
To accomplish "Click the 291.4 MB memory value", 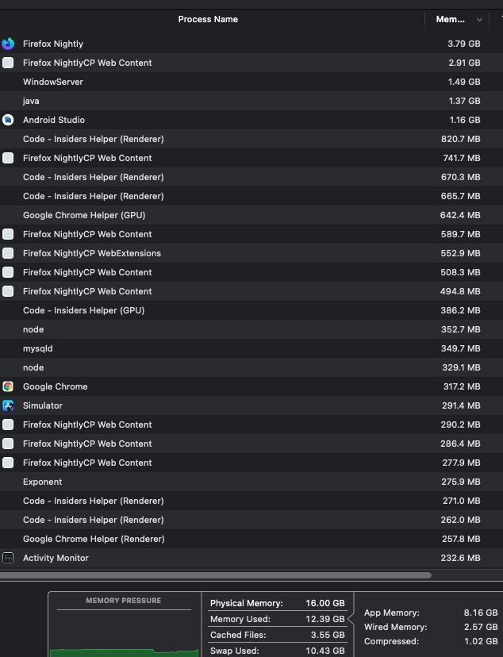I will click(461, 405).
